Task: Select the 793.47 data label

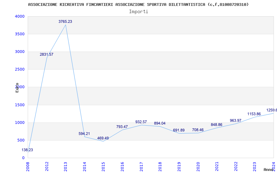Action: [122, 127]
